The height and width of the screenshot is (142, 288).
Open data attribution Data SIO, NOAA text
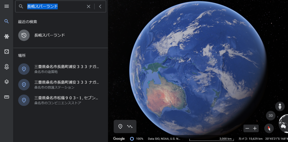pyautogui.click(x=164, y=139)
